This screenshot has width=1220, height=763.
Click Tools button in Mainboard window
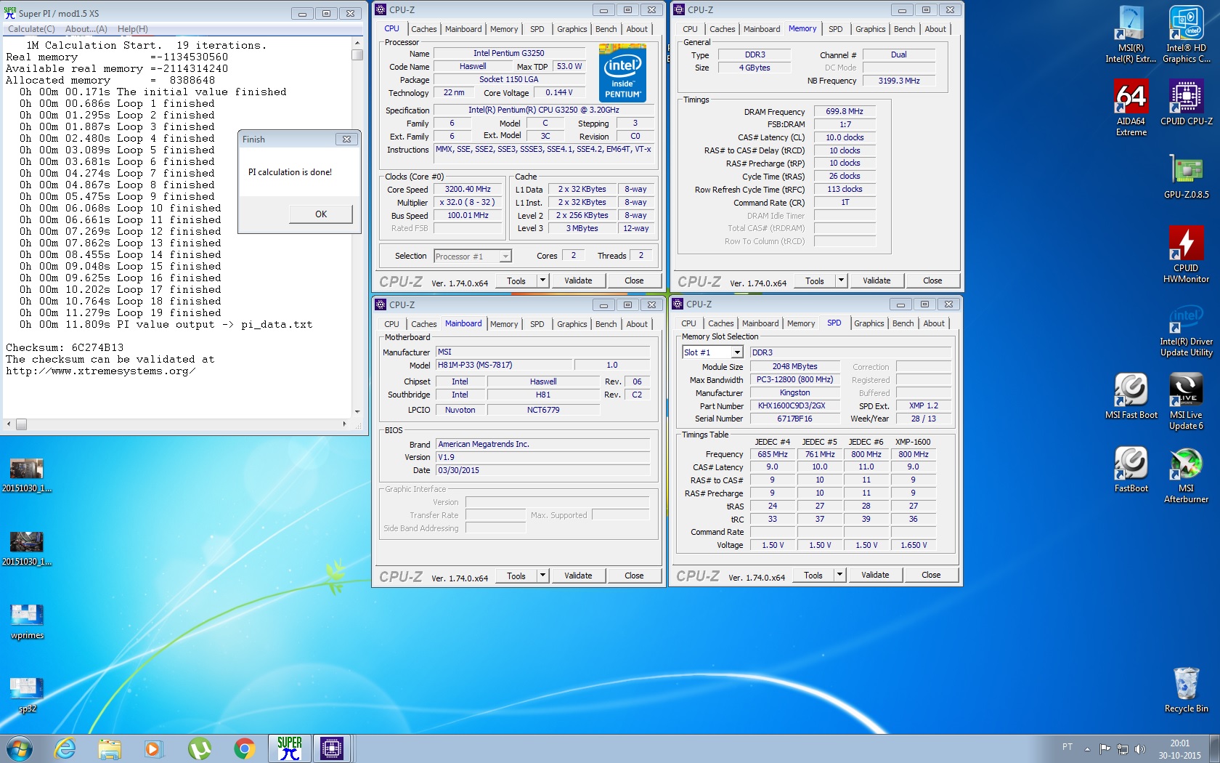pos(516,576)
